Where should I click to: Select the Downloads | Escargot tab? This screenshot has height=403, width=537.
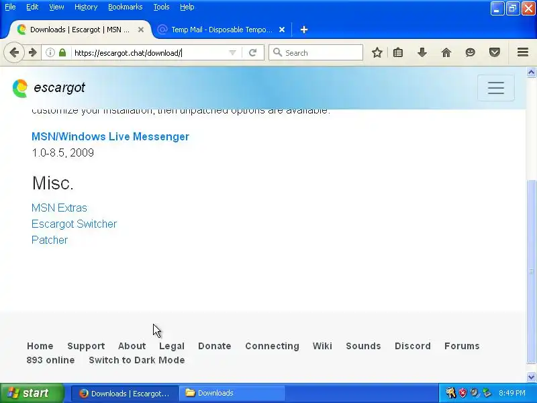point(80,30)
